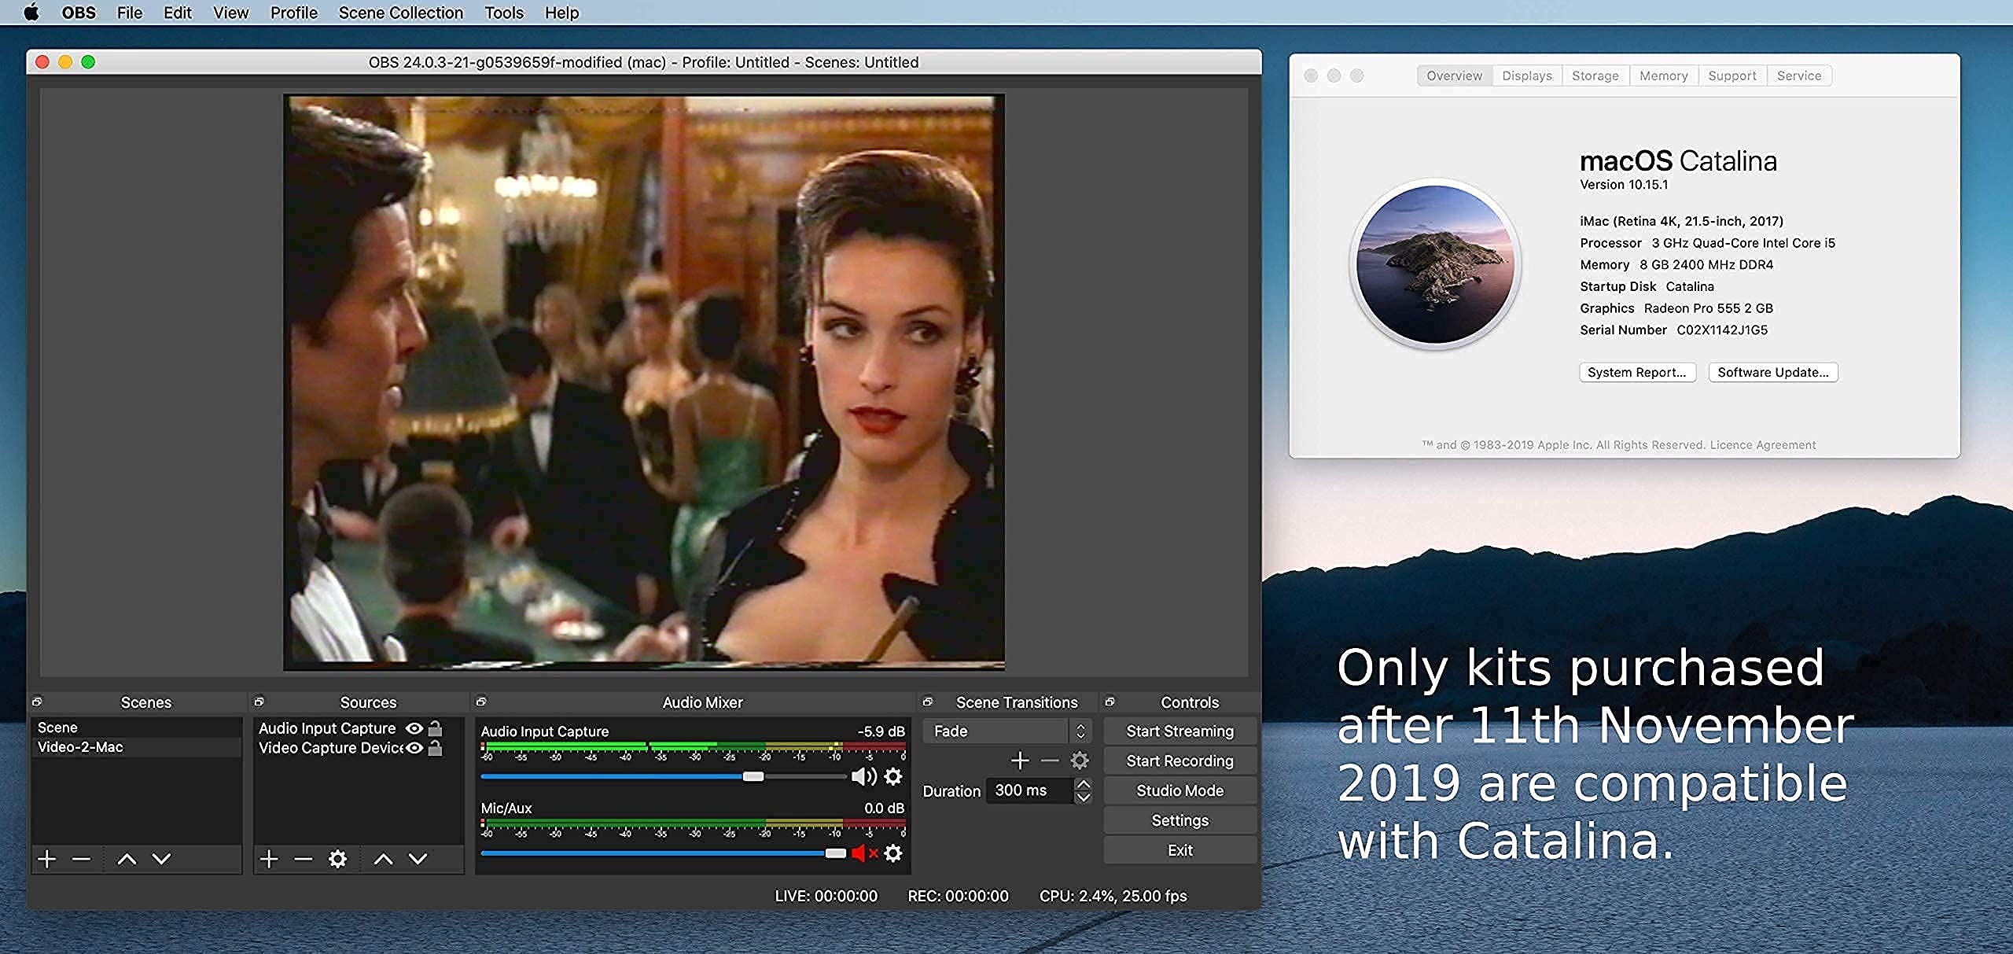Switch to Displays tab in About This Mac
The image size is (2013, 954).
1527,76
